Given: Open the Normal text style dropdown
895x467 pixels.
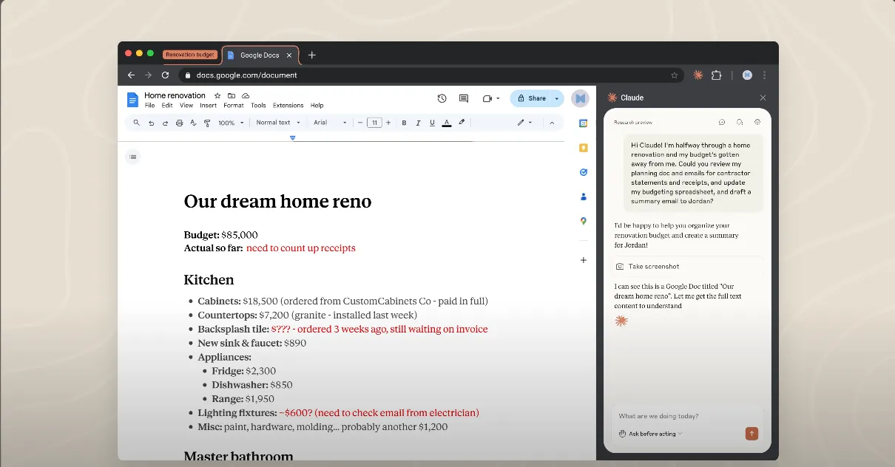Looking at the screenshot, I should [278, 123].
